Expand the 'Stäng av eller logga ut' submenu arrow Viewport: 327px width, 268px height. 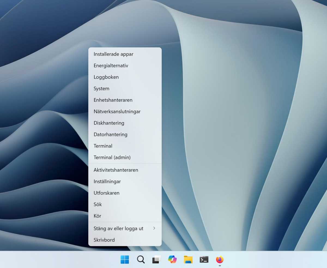point(154,228)
